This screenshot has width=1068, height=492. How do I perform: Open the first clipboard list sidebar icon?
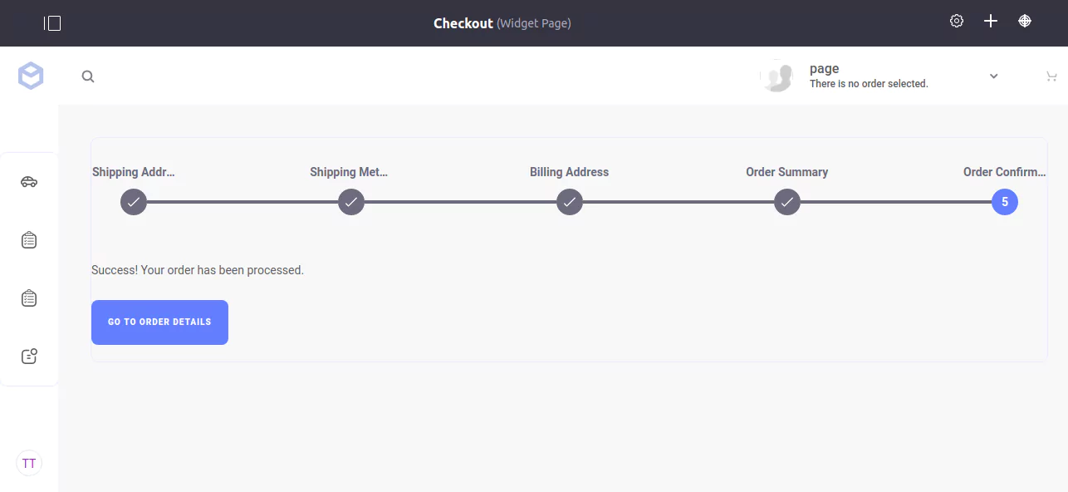[x=29, y=240]
